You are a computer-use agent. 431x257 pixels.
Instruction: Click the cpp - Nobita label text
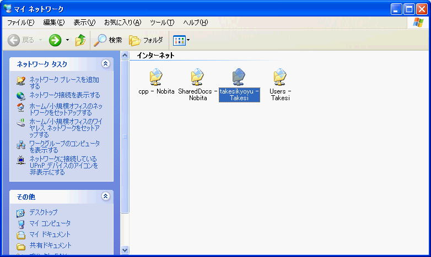(x=156, y=91)
